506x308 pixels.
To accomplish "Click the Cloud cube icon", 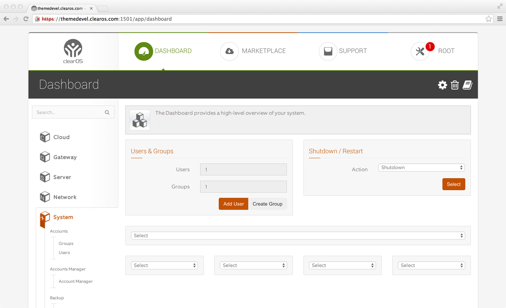I will (x=45, y=137).
